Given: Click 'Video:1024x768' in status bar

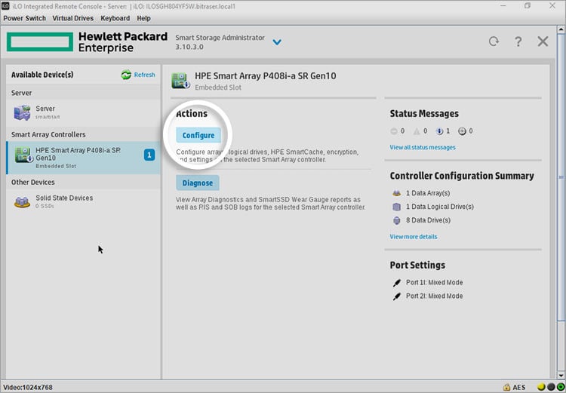Looking at the screenshot, I should 28,387.
